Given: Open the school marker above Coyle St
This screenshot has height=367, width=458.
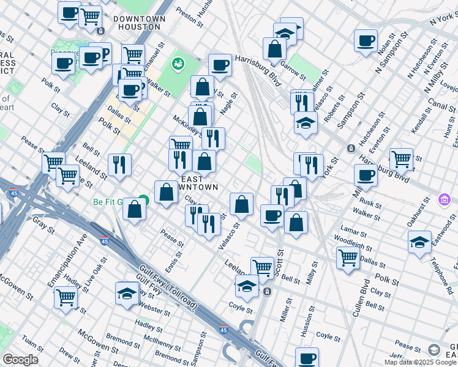Looking at the screenshot, I should click(247, 287).
